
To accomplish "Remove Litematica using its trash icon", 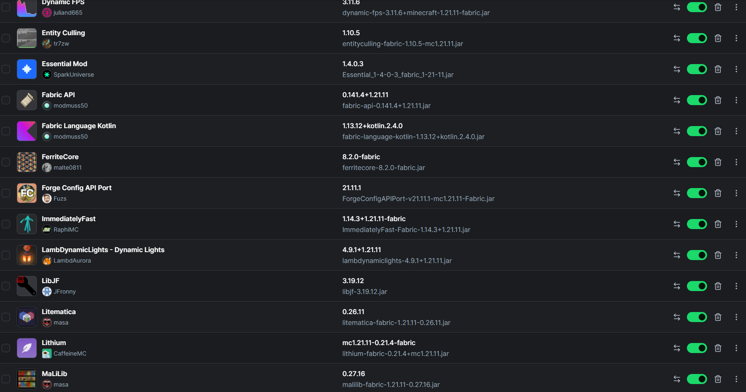I will (x=718, y=317).
